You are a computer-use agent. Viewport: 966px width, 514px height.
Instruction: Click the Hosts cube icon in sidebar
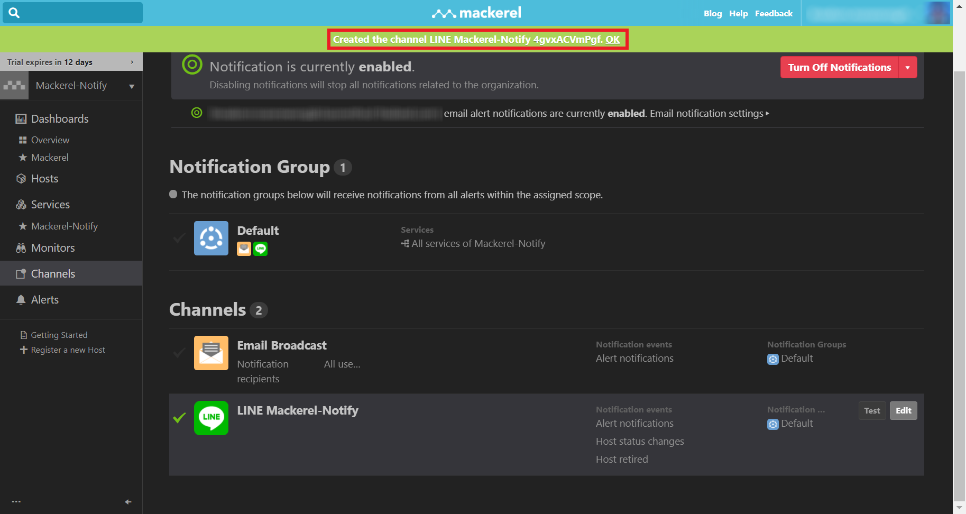pos(21,178)
